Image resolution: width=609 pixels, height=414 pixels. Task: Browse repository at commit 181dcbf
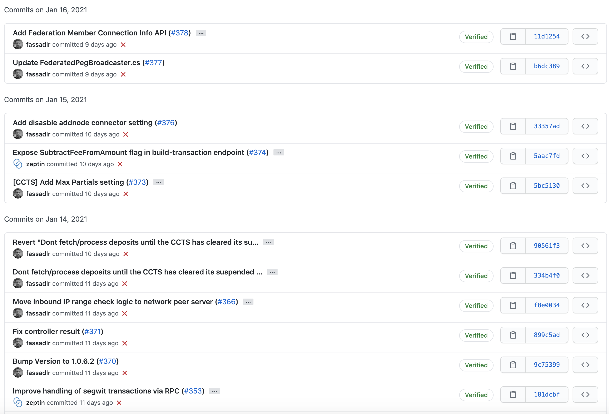585,394
